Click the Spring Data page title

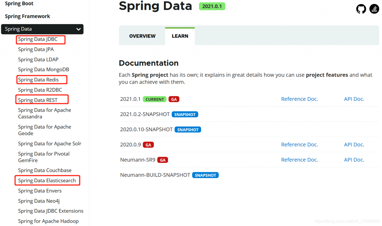pos(155,6)
